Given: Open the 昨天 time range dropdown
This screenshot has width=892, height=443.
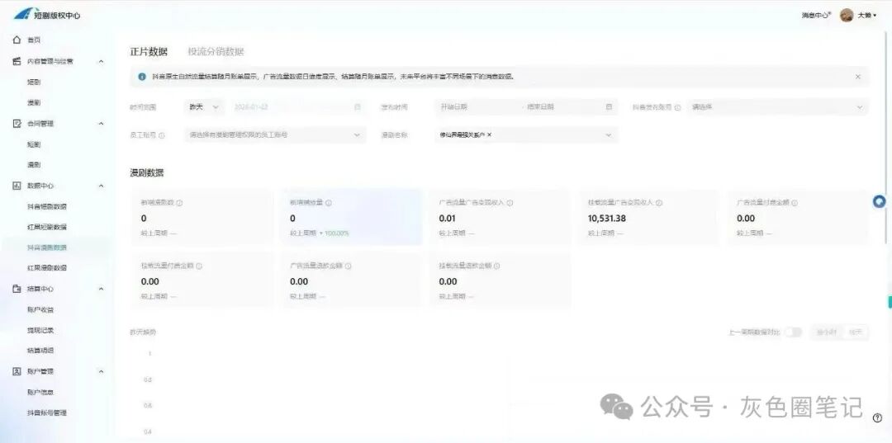Looking at the screenshot, I should coord(204,106).
